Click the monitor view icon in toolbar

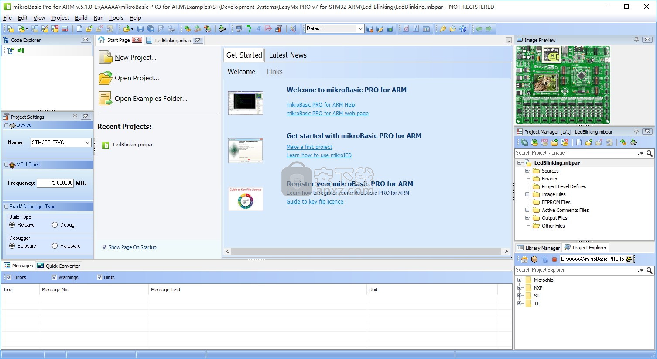coord(239,29)
